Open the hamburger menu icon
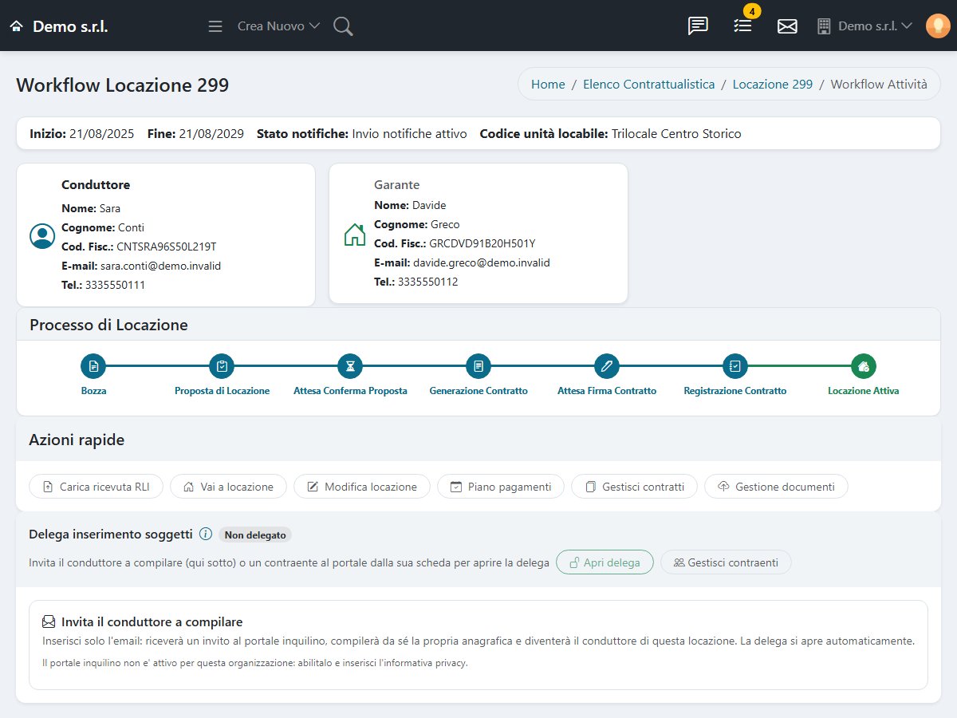The image size is (957, 718). pyautogui.click(x=215, y=26)
